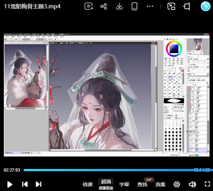The image size is (213, 191).
Task: Click the SAI layer opacity slider
Action: [x=200, y=76]
